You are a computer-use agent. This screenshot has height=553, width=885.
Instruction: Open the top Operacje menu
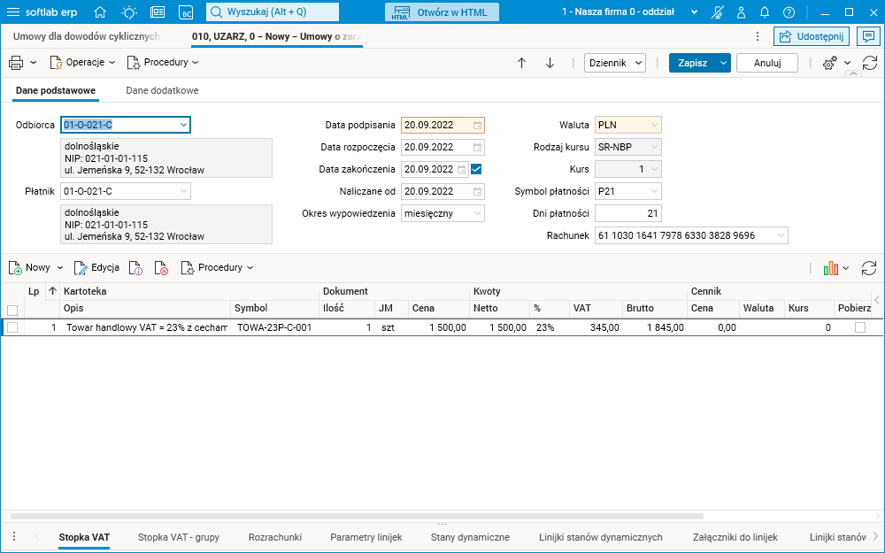[82, 63]
